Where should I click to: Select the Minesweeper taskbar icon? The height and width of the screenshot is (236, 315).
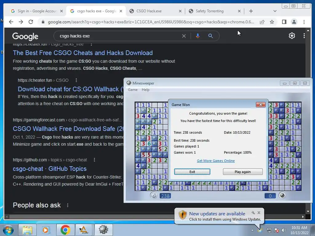(103, 230)
